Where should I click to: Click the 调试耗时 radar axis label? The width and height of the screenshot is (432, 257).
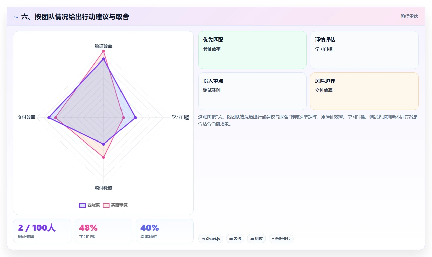103,188
